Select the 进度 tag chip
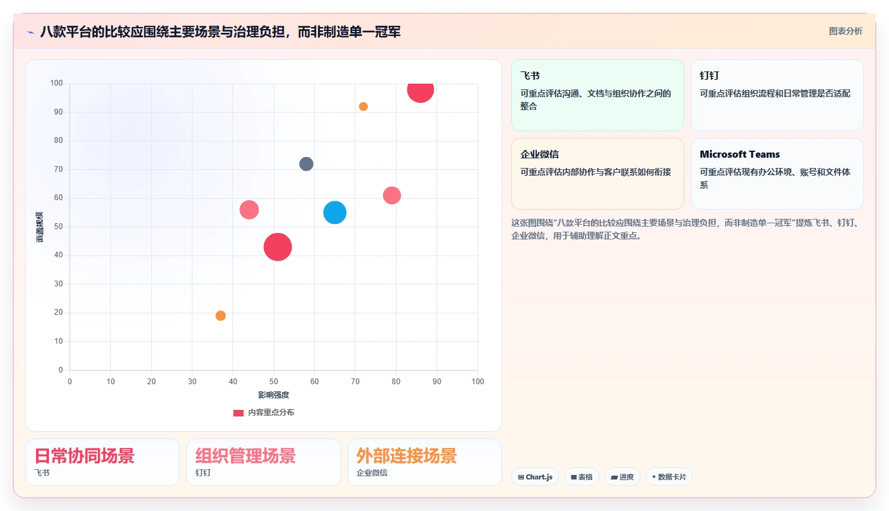 tap(622, 477)
